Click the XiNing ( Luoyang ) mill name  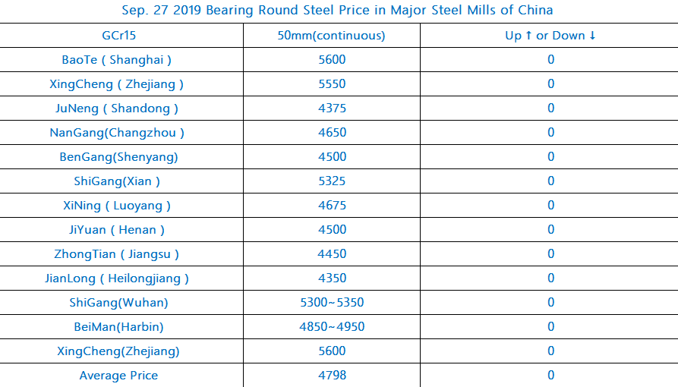117,206
